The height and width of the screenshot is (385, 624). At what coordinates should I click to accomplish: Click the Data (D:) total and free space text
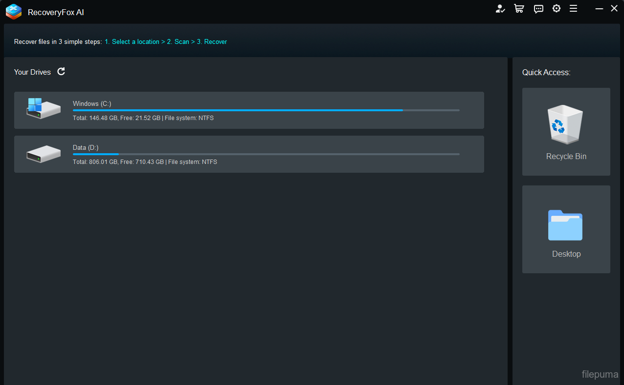145,162
